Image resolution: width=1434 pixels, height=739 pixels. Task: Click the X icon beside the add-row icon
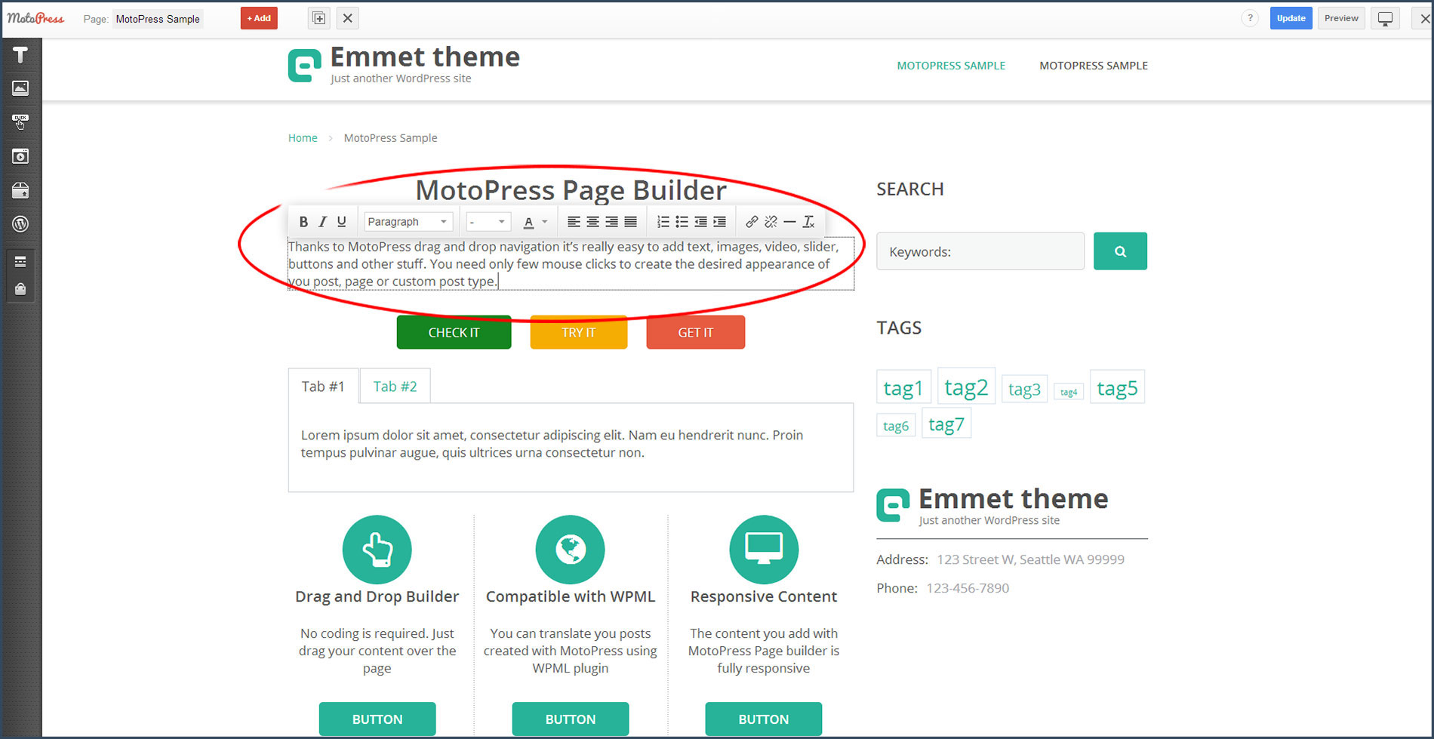347,18
